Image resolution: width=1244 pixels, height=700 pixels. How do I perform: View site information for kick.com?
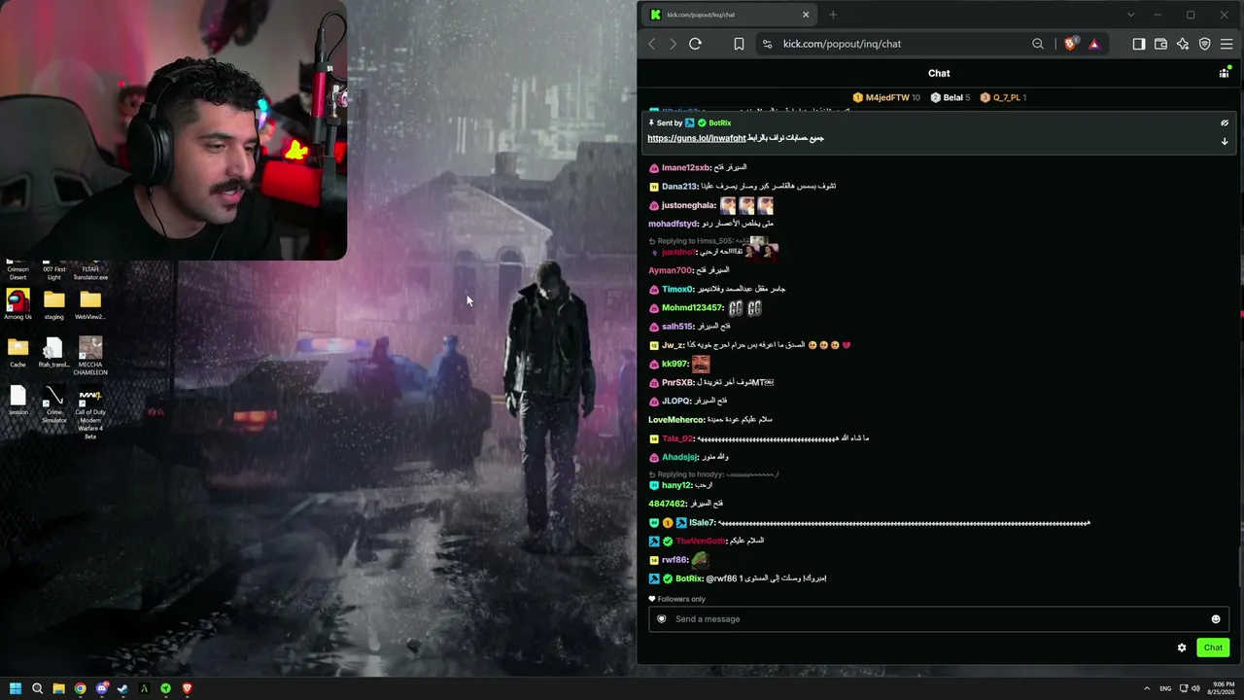click(767, 44)
